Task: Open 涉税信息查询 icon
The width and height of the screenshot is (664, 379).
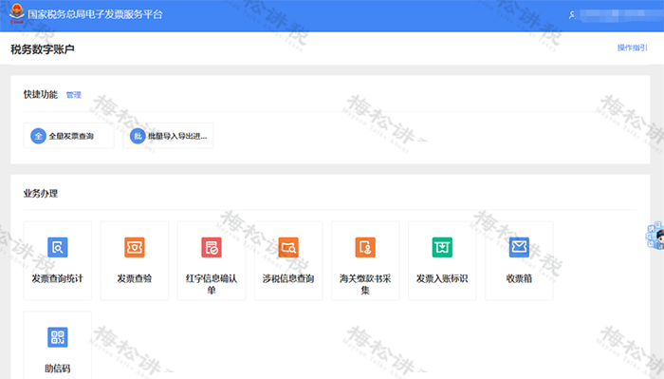Action: pyautogui.click(x=288, y=247)
